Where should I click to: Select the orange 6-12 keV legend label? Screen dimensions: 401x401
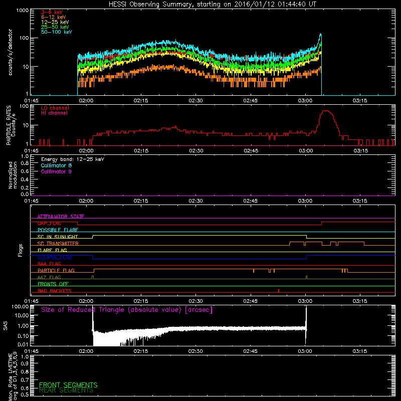(x=54, y=17)
